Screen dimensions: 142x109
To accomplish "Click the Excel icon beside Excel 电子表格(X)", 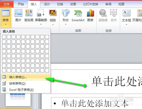I will 4,90.
